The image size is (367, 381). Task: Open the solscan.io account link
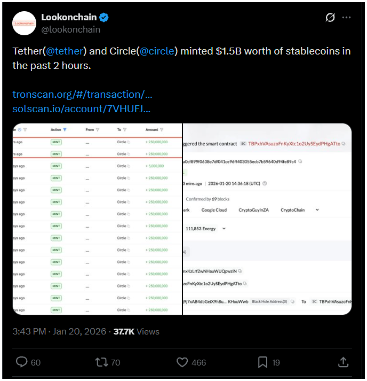point(81,108)
